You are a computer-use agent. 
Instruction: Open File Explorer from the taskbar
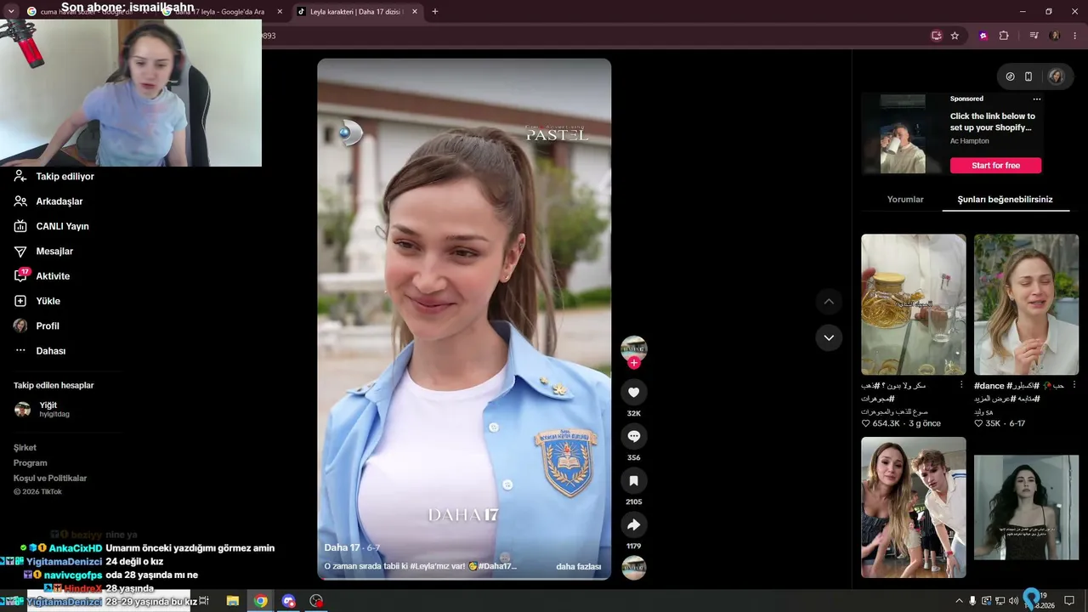tap(232, 601)
